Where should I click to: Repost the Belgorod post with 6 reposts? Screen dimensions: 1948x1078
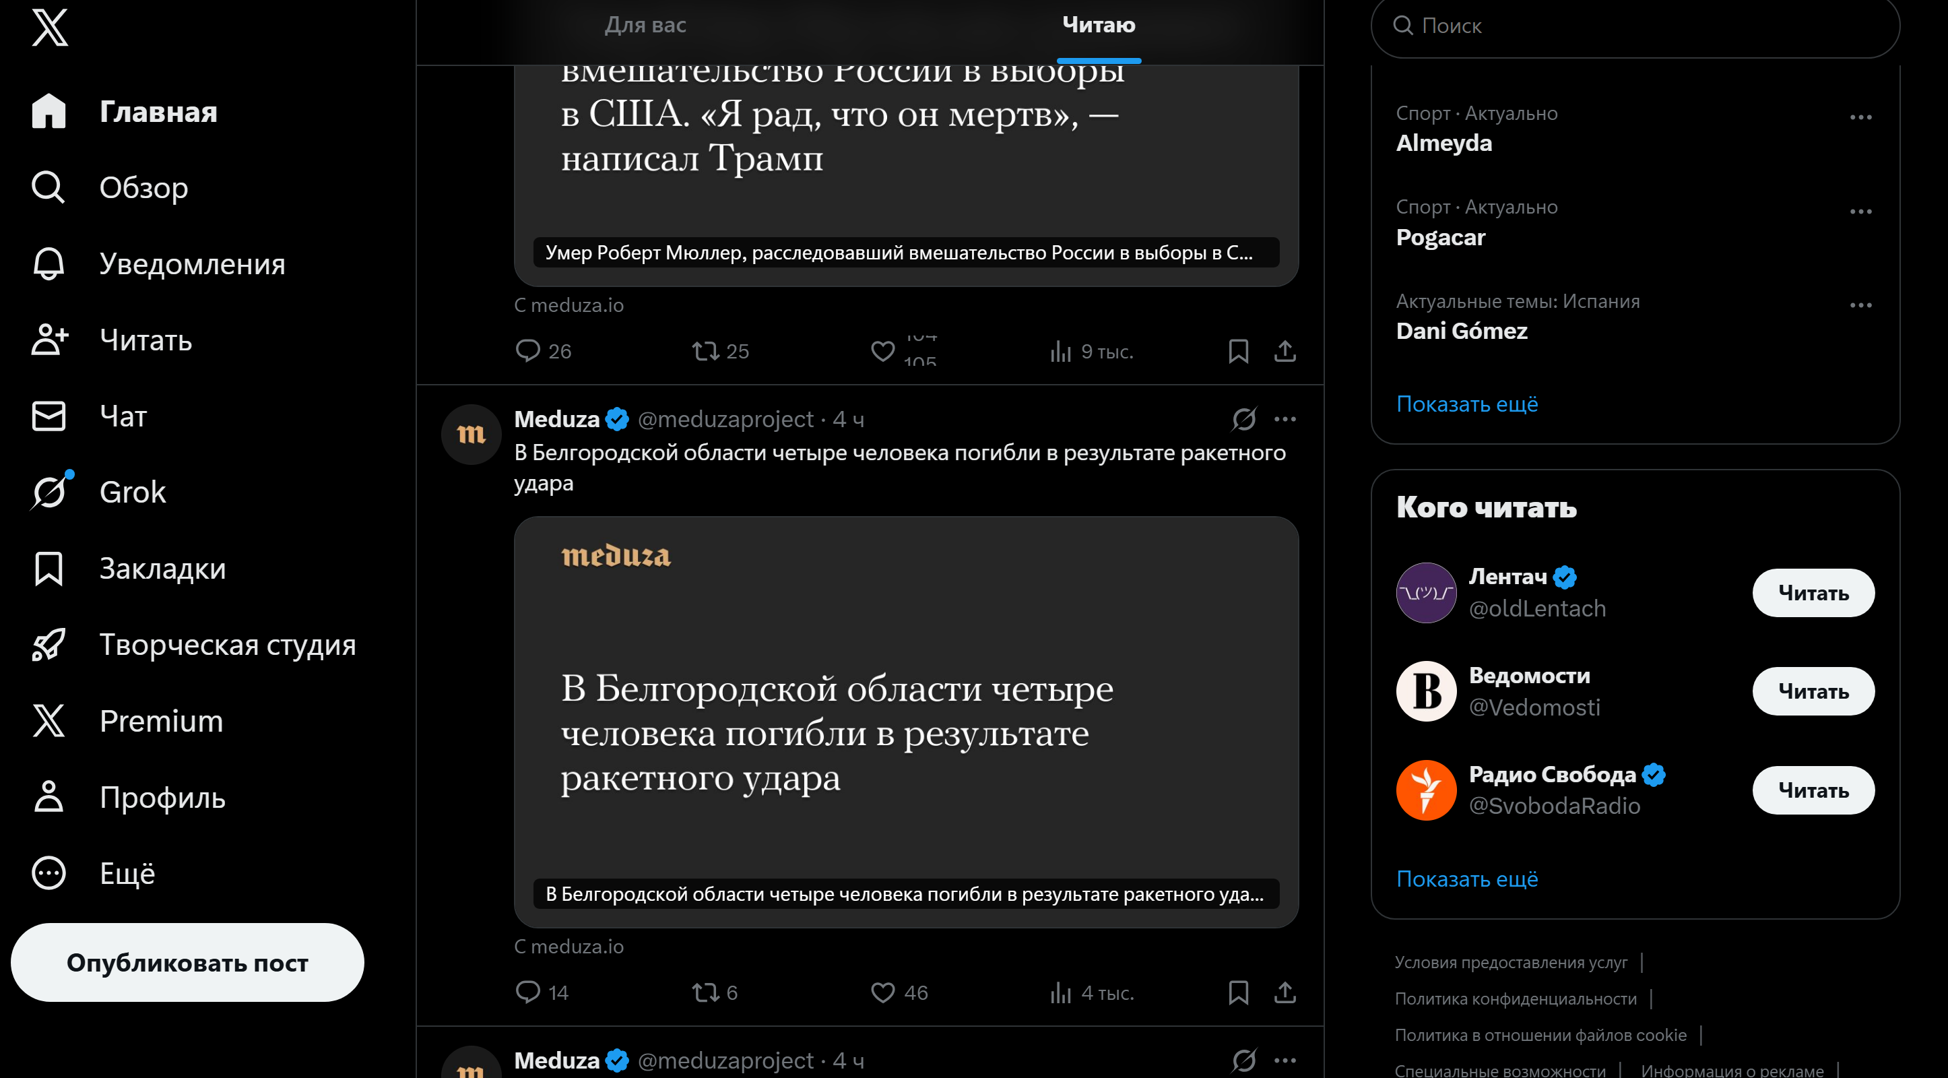coord(715,992)
